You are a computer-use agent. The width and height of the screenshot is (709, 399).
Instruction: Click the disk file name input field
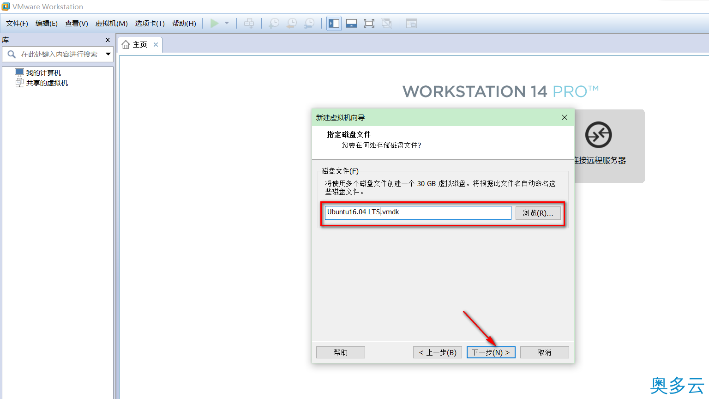[418, 212]
